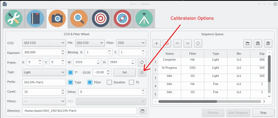Open calibration options gear button

142,73
